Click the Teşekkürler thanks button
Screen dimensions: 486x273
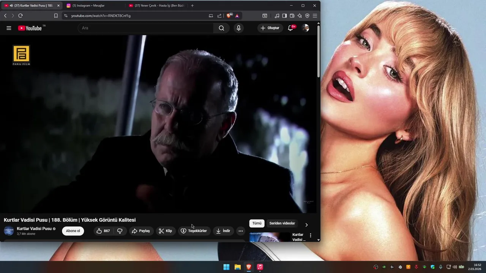coord(194,231)
